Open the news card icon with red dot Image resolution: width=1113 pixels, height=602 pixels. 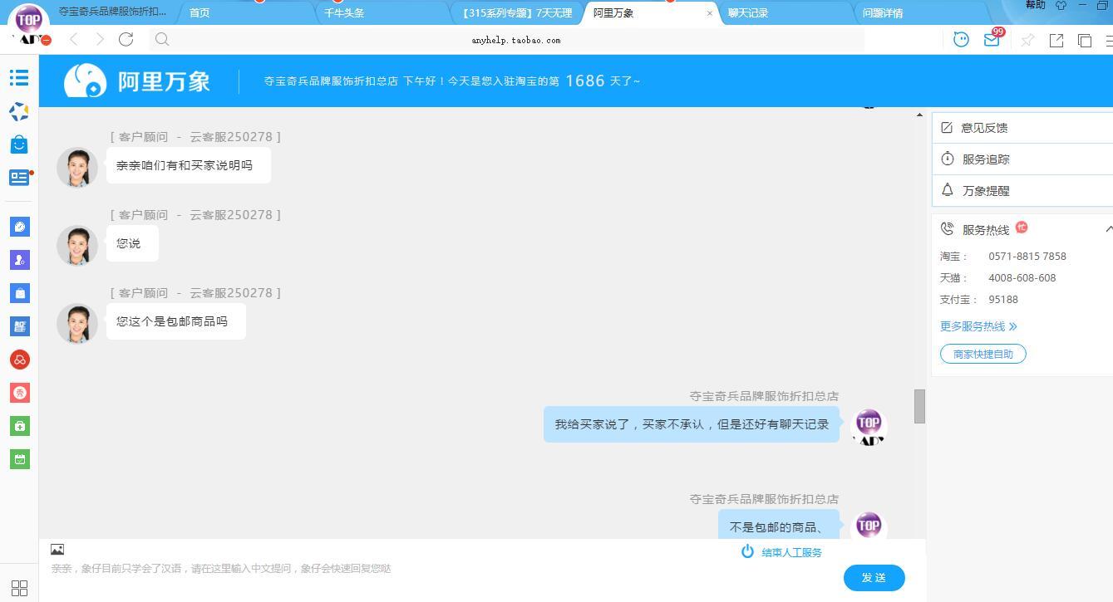pyautogui.click(x=19, y=178)
